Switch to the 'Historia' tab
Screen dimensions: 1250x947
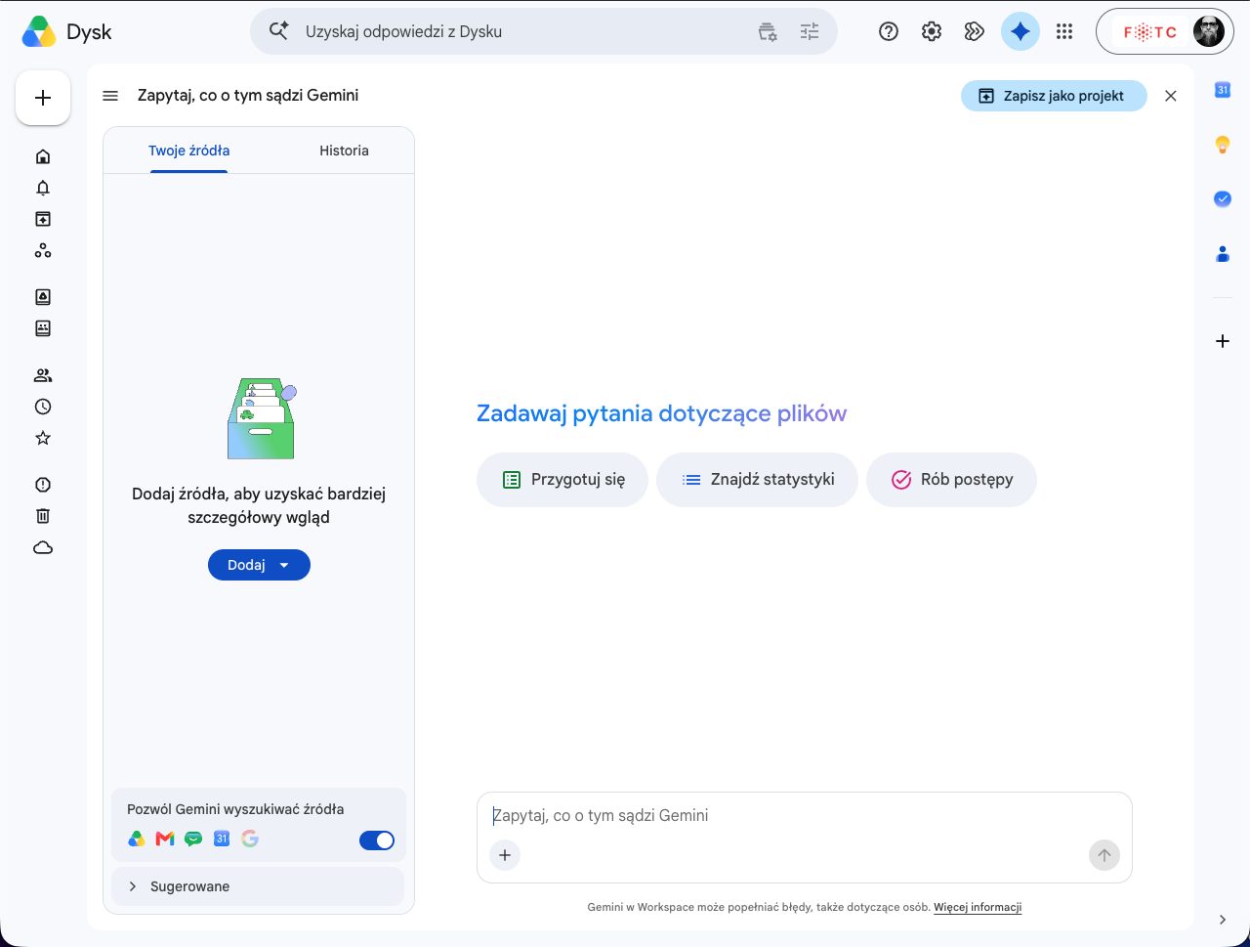pyautogui.click(x=344, y=151)
